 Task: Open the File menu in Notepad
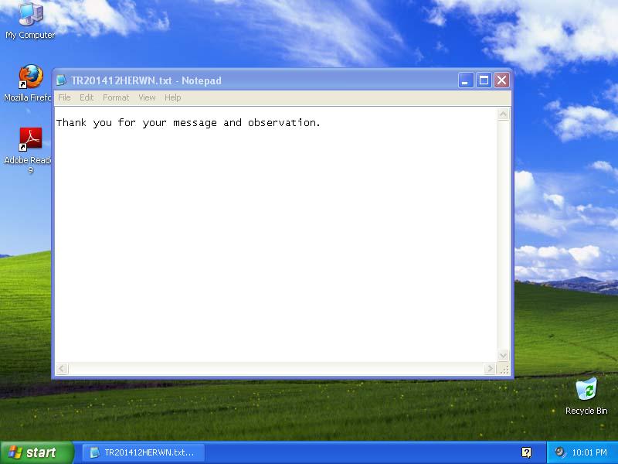(x=64, y=97)
